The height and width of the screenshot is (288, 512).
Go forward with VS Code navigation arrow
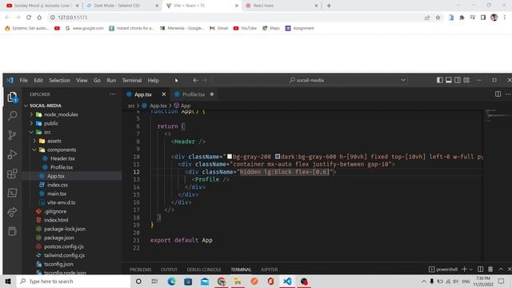tap(205, 80)
